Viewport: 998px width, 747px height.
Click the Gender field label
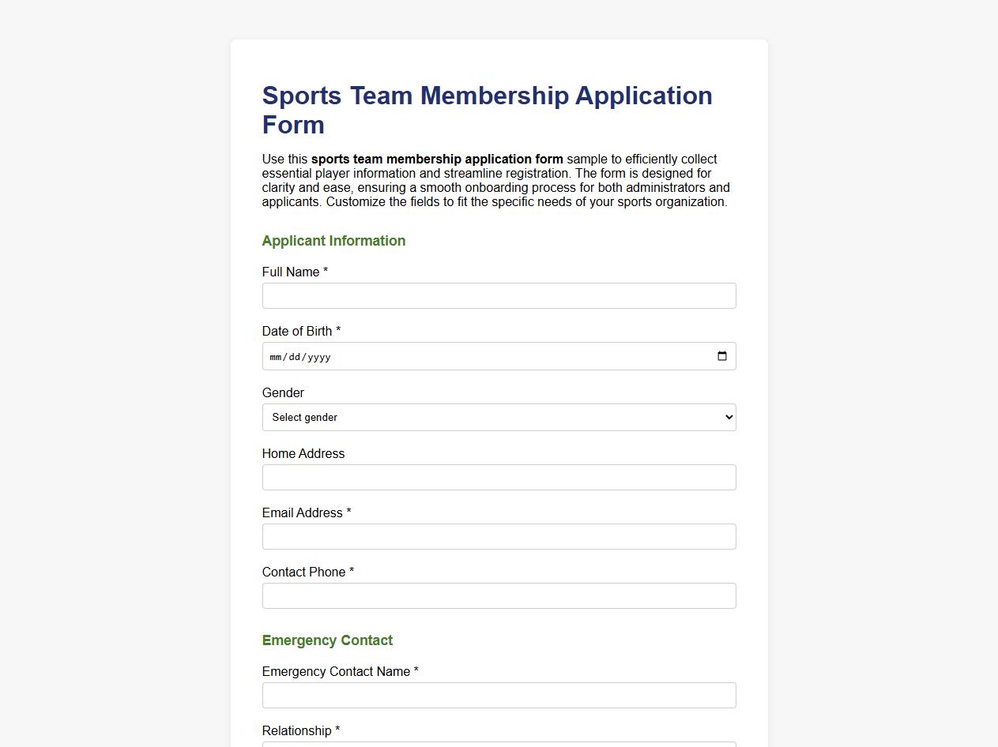coord(283,392)
